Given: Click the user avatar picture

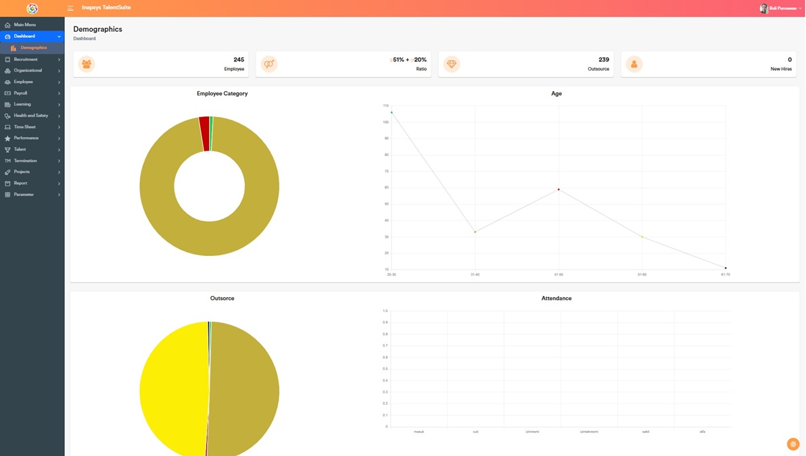Looking at the screenshot, I should tap(764, 8).
